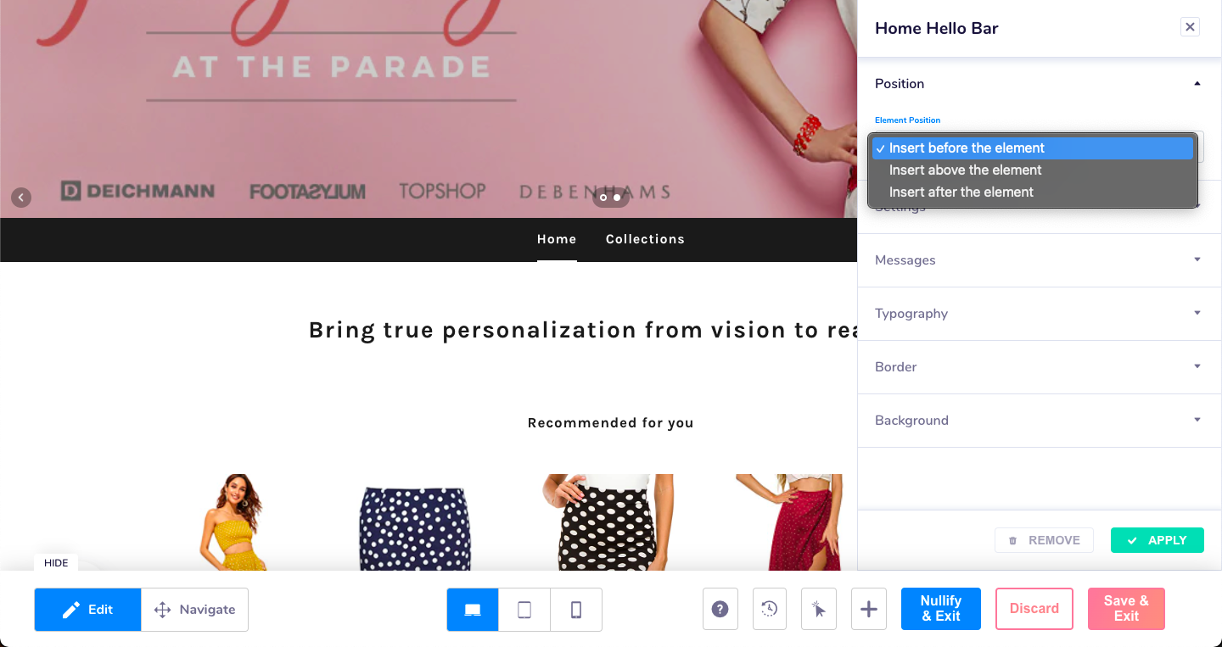Toggle Edit mode on
The height and width of the screenshot is (647, 1222).
click(88, 610)
